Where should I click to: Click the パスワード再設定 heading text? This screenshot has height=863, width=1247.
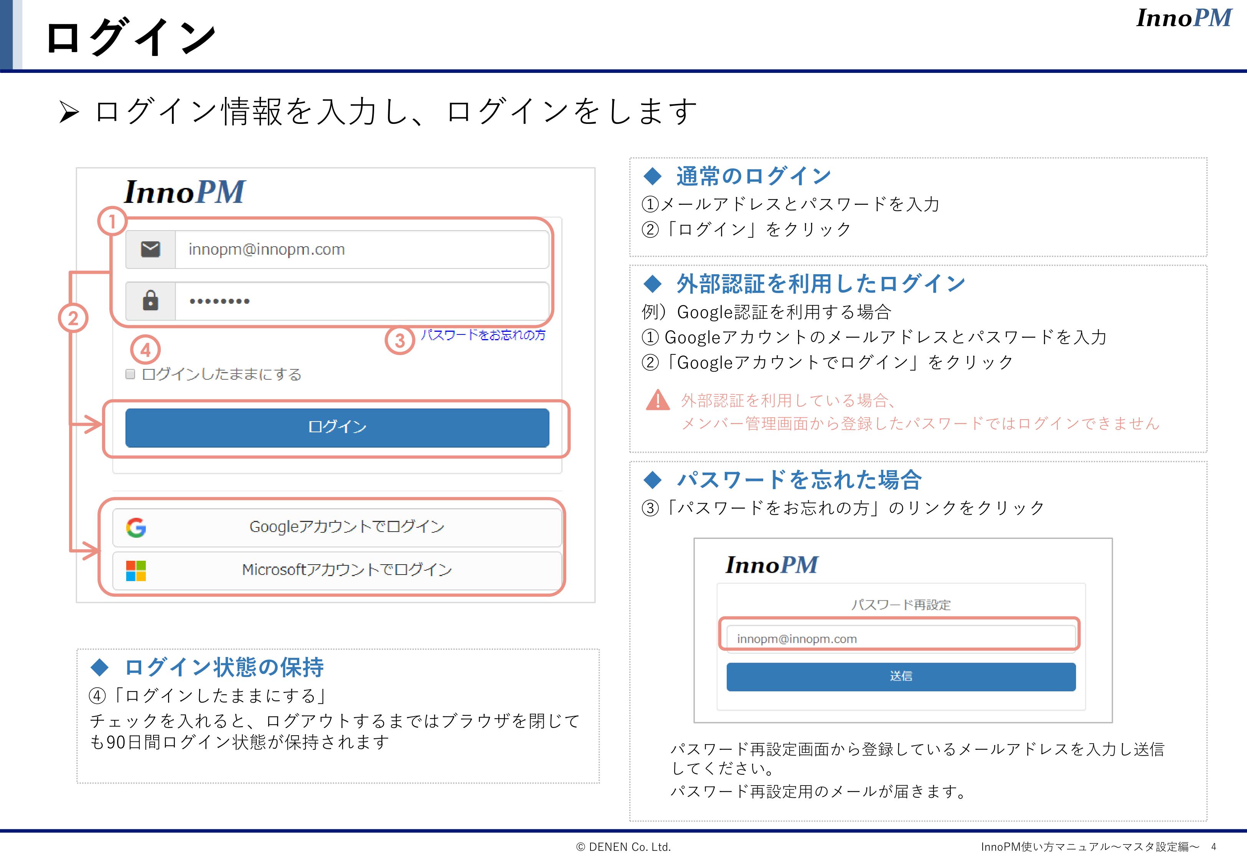[901, 605]
